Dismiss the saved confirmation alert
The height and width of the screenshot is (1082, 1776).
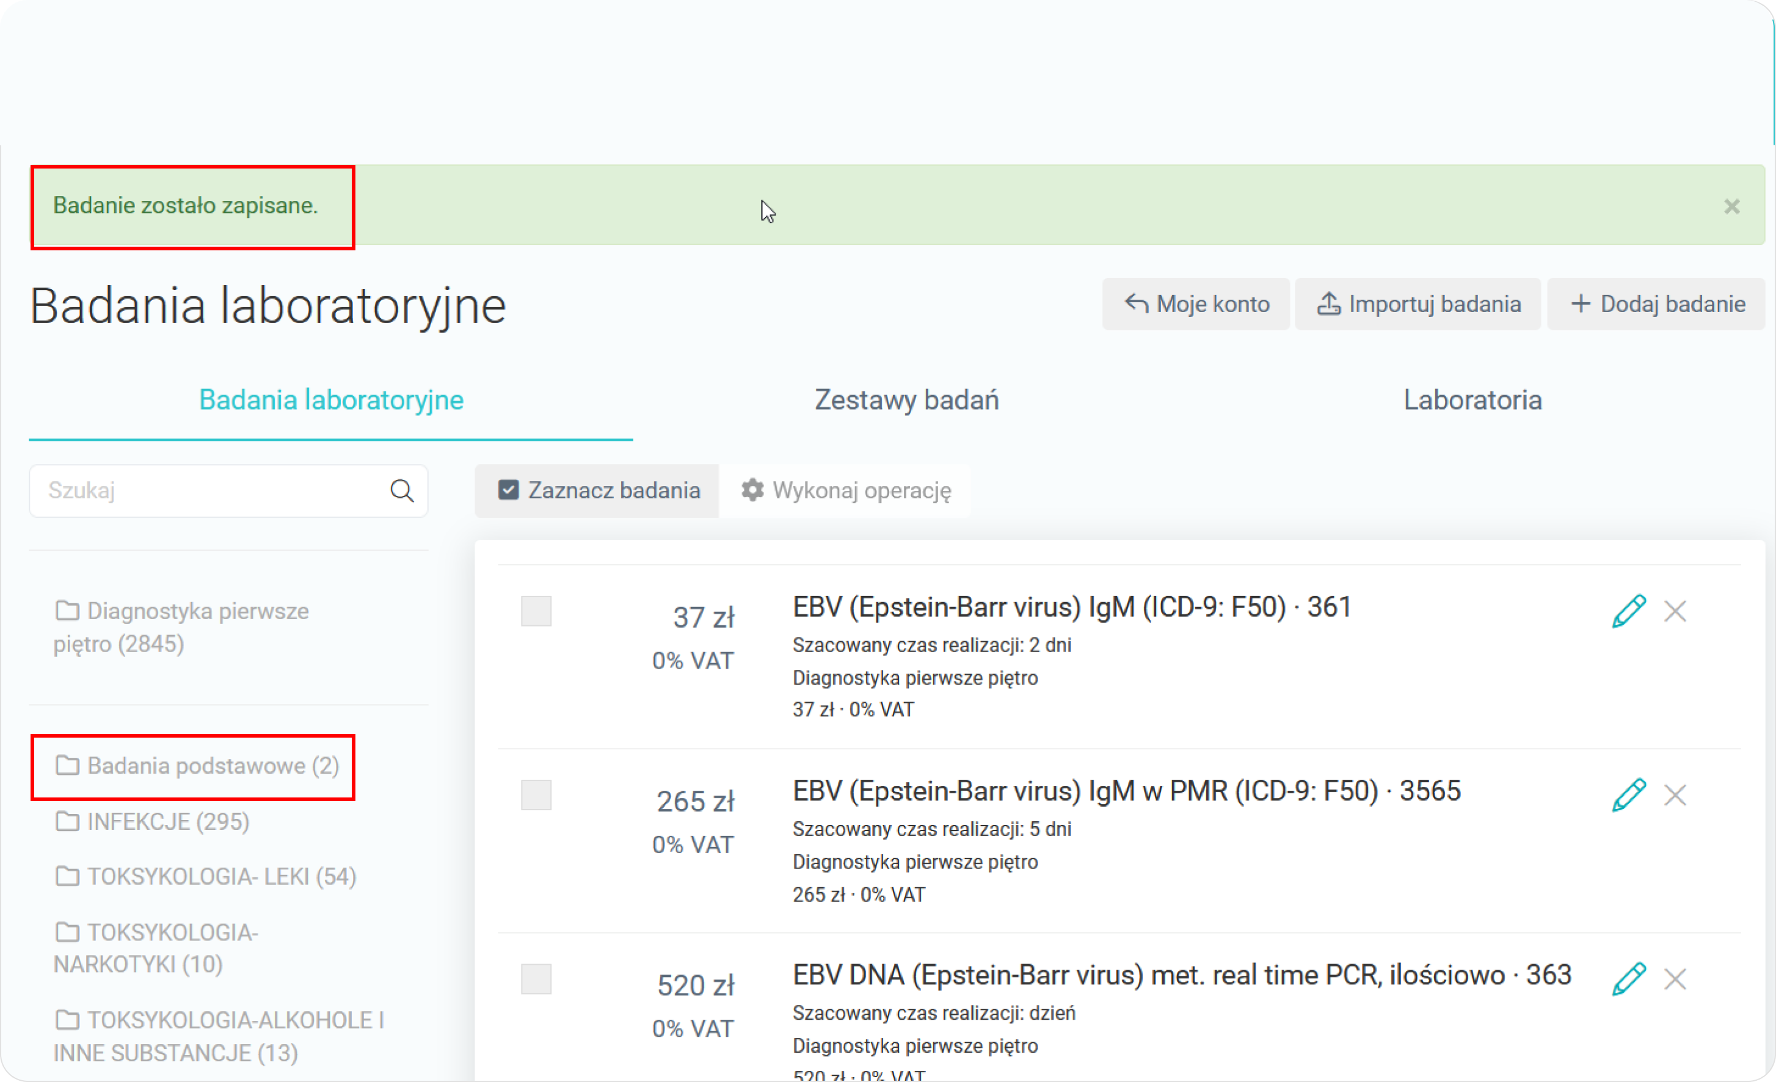[x=1731, y=207]
